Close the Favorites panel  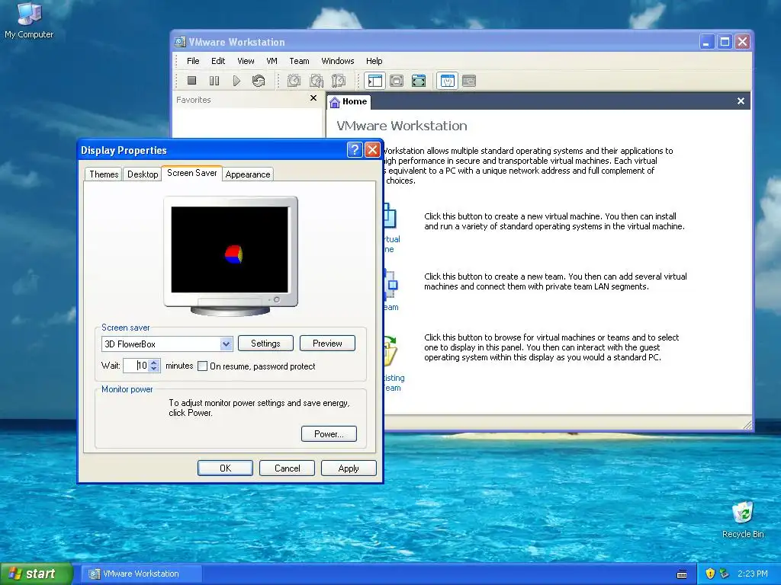(x=313, y=98)
